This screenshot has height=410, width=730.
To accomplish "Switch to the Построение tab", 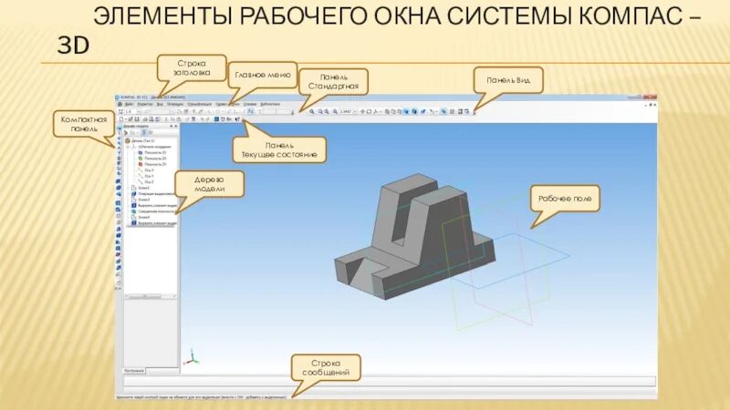I will pyautogui.click(x=134, y=371).
